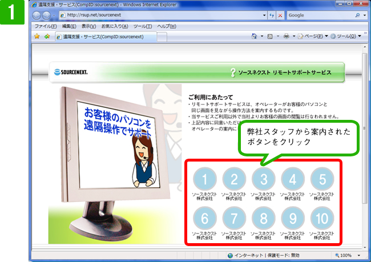The height and width of the screenshot is (262, 371).
Task: Go forward with the browser forward arrow
Action: coord(46,15)
